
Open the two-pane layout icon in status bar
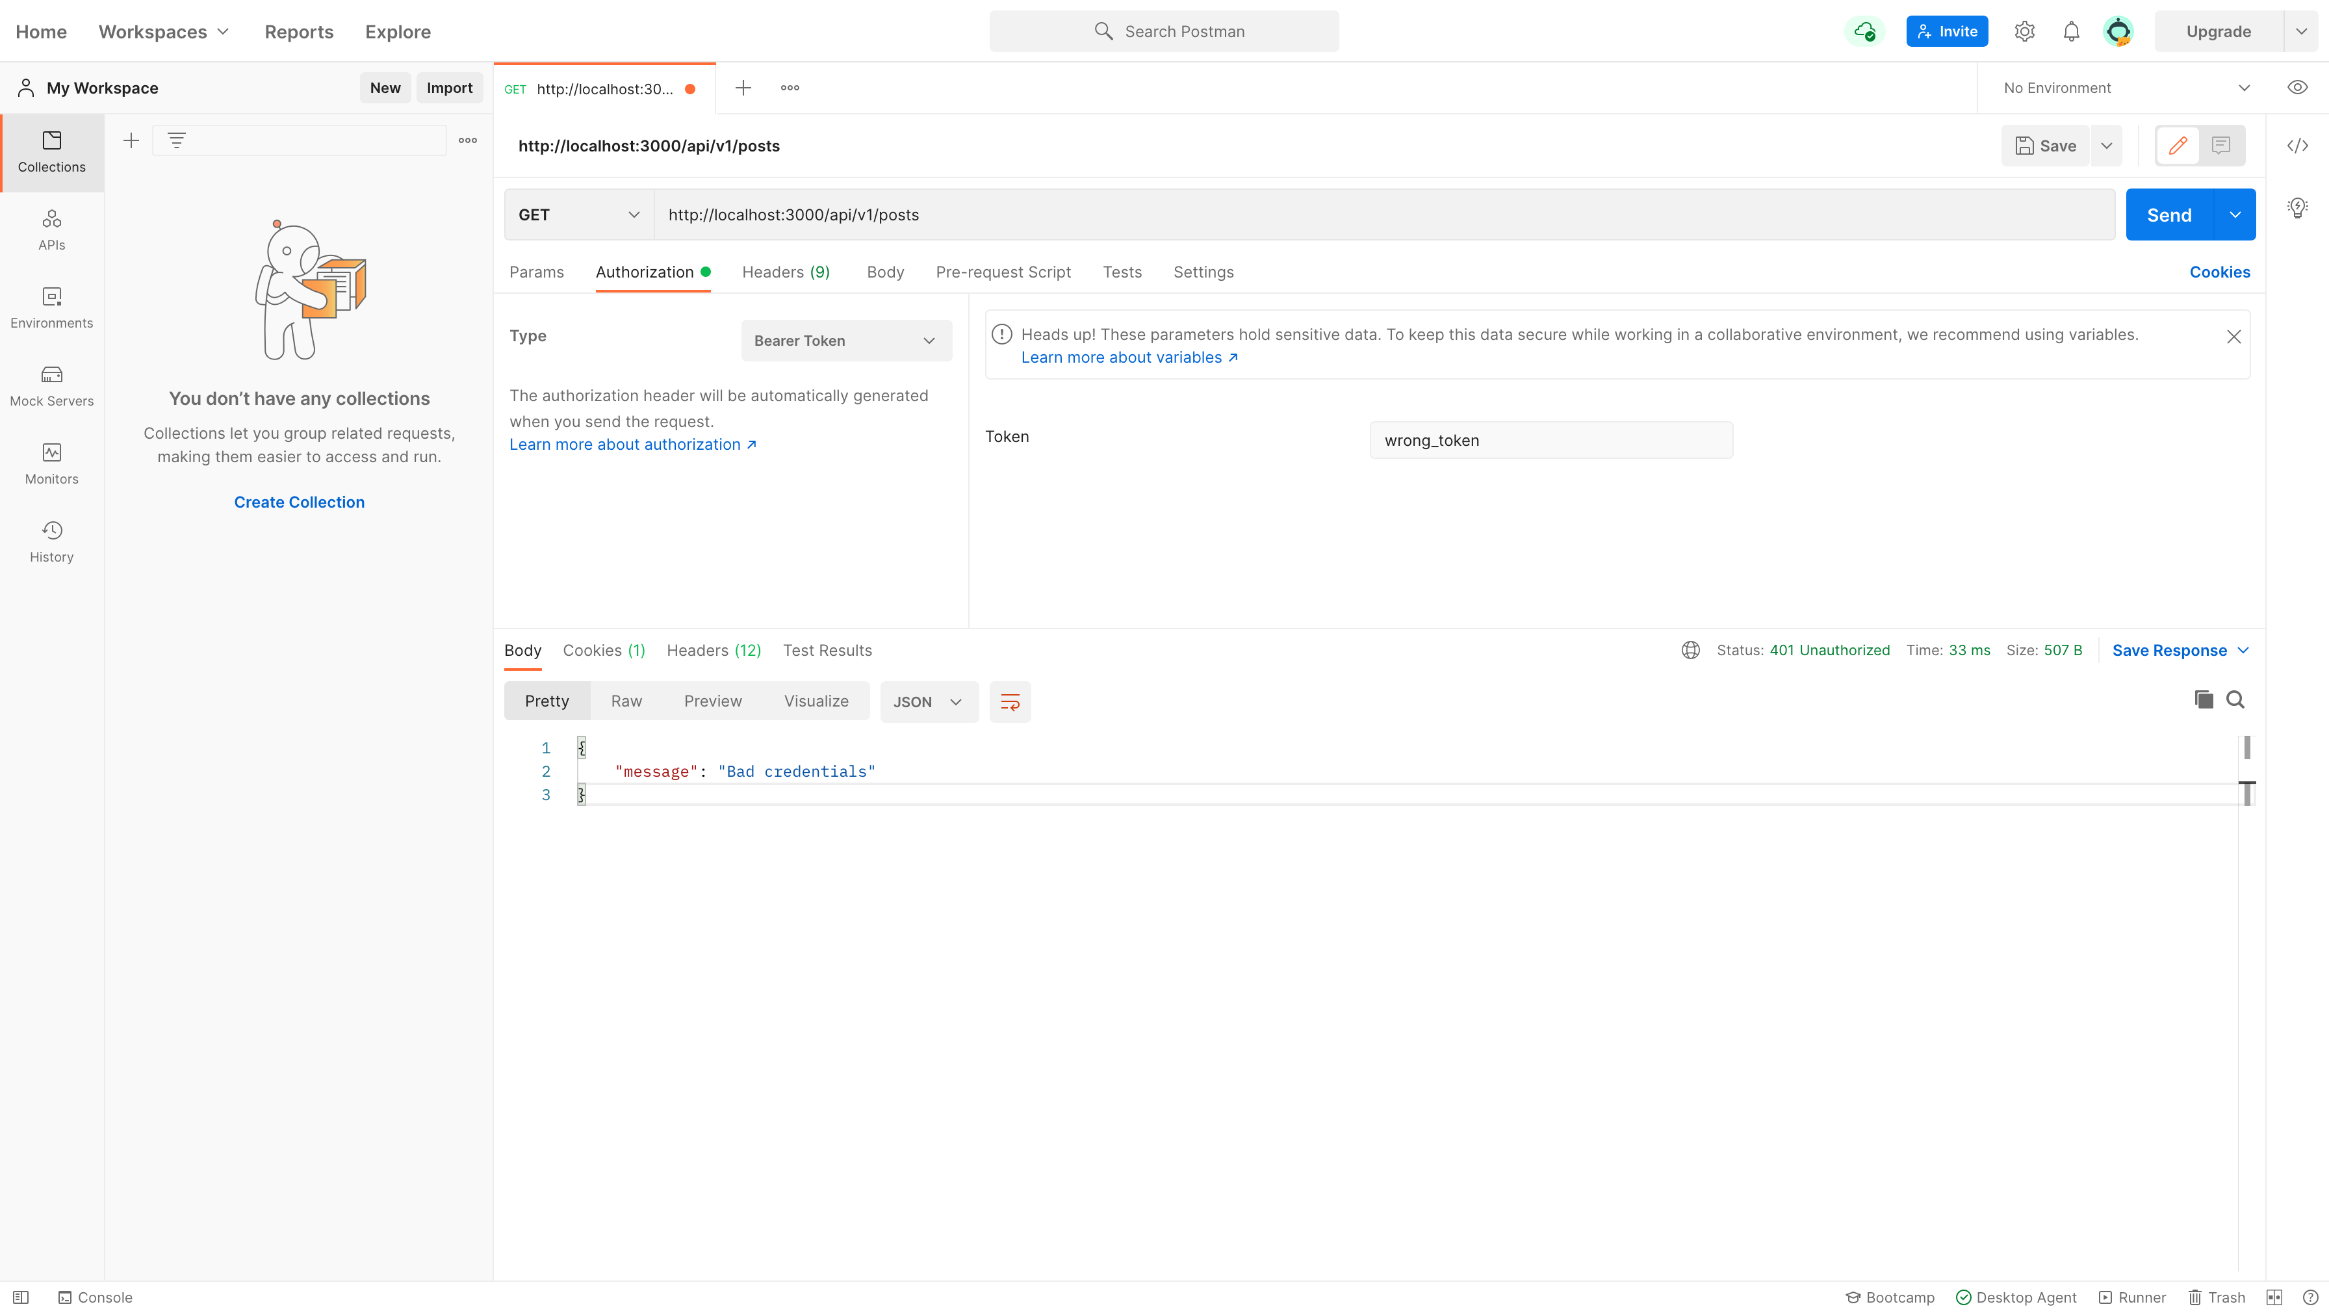coord(2275,1297)
